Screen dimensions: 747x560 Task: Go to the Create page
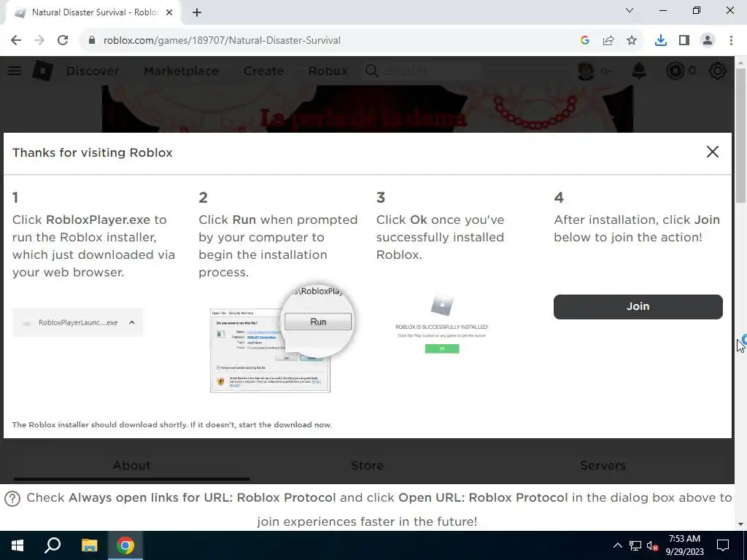click(x=263, y=71)
